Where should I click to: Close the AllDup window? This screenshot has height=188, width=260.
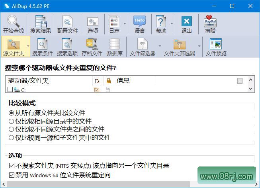tap(250, 6)
